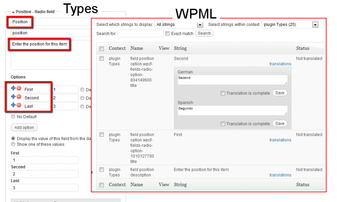Image resolution: width=337 pixels, height=202 pixels.
Task: Open translations link for description string
Action: point(280,175)
